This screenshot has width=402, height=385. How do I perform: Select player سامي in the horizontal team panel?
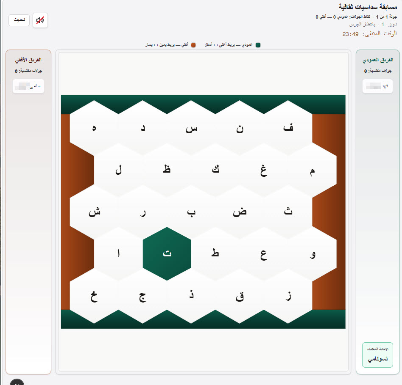tap(28, 86)
